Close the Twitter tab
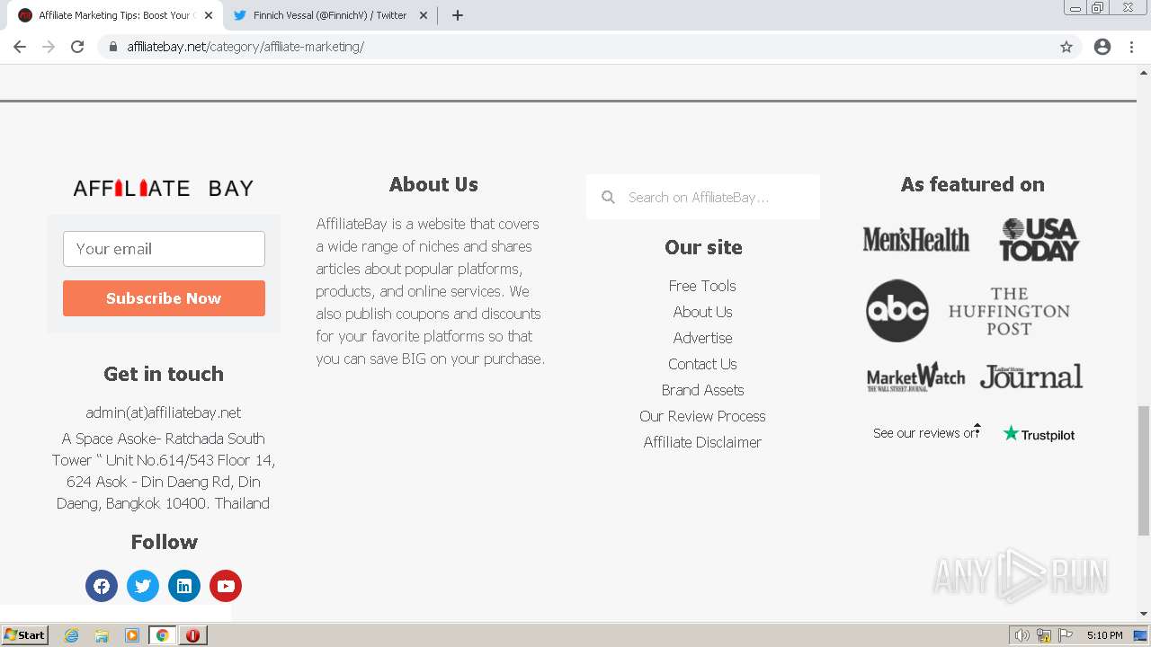This screenshot has height=647, width=1151. [x=424, y=15]
